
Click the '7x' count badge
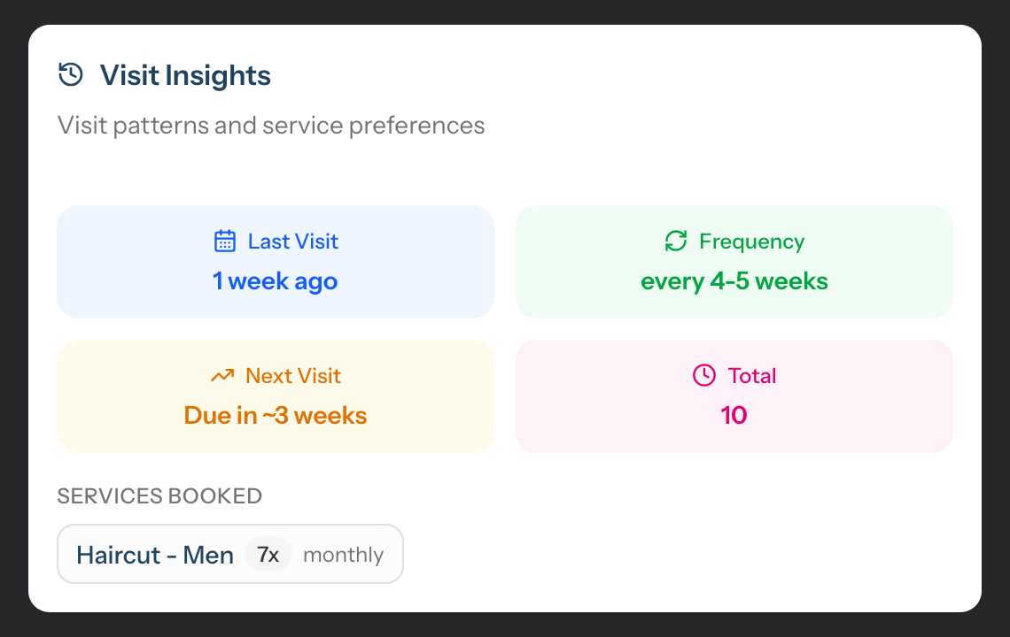pos(268,555)
